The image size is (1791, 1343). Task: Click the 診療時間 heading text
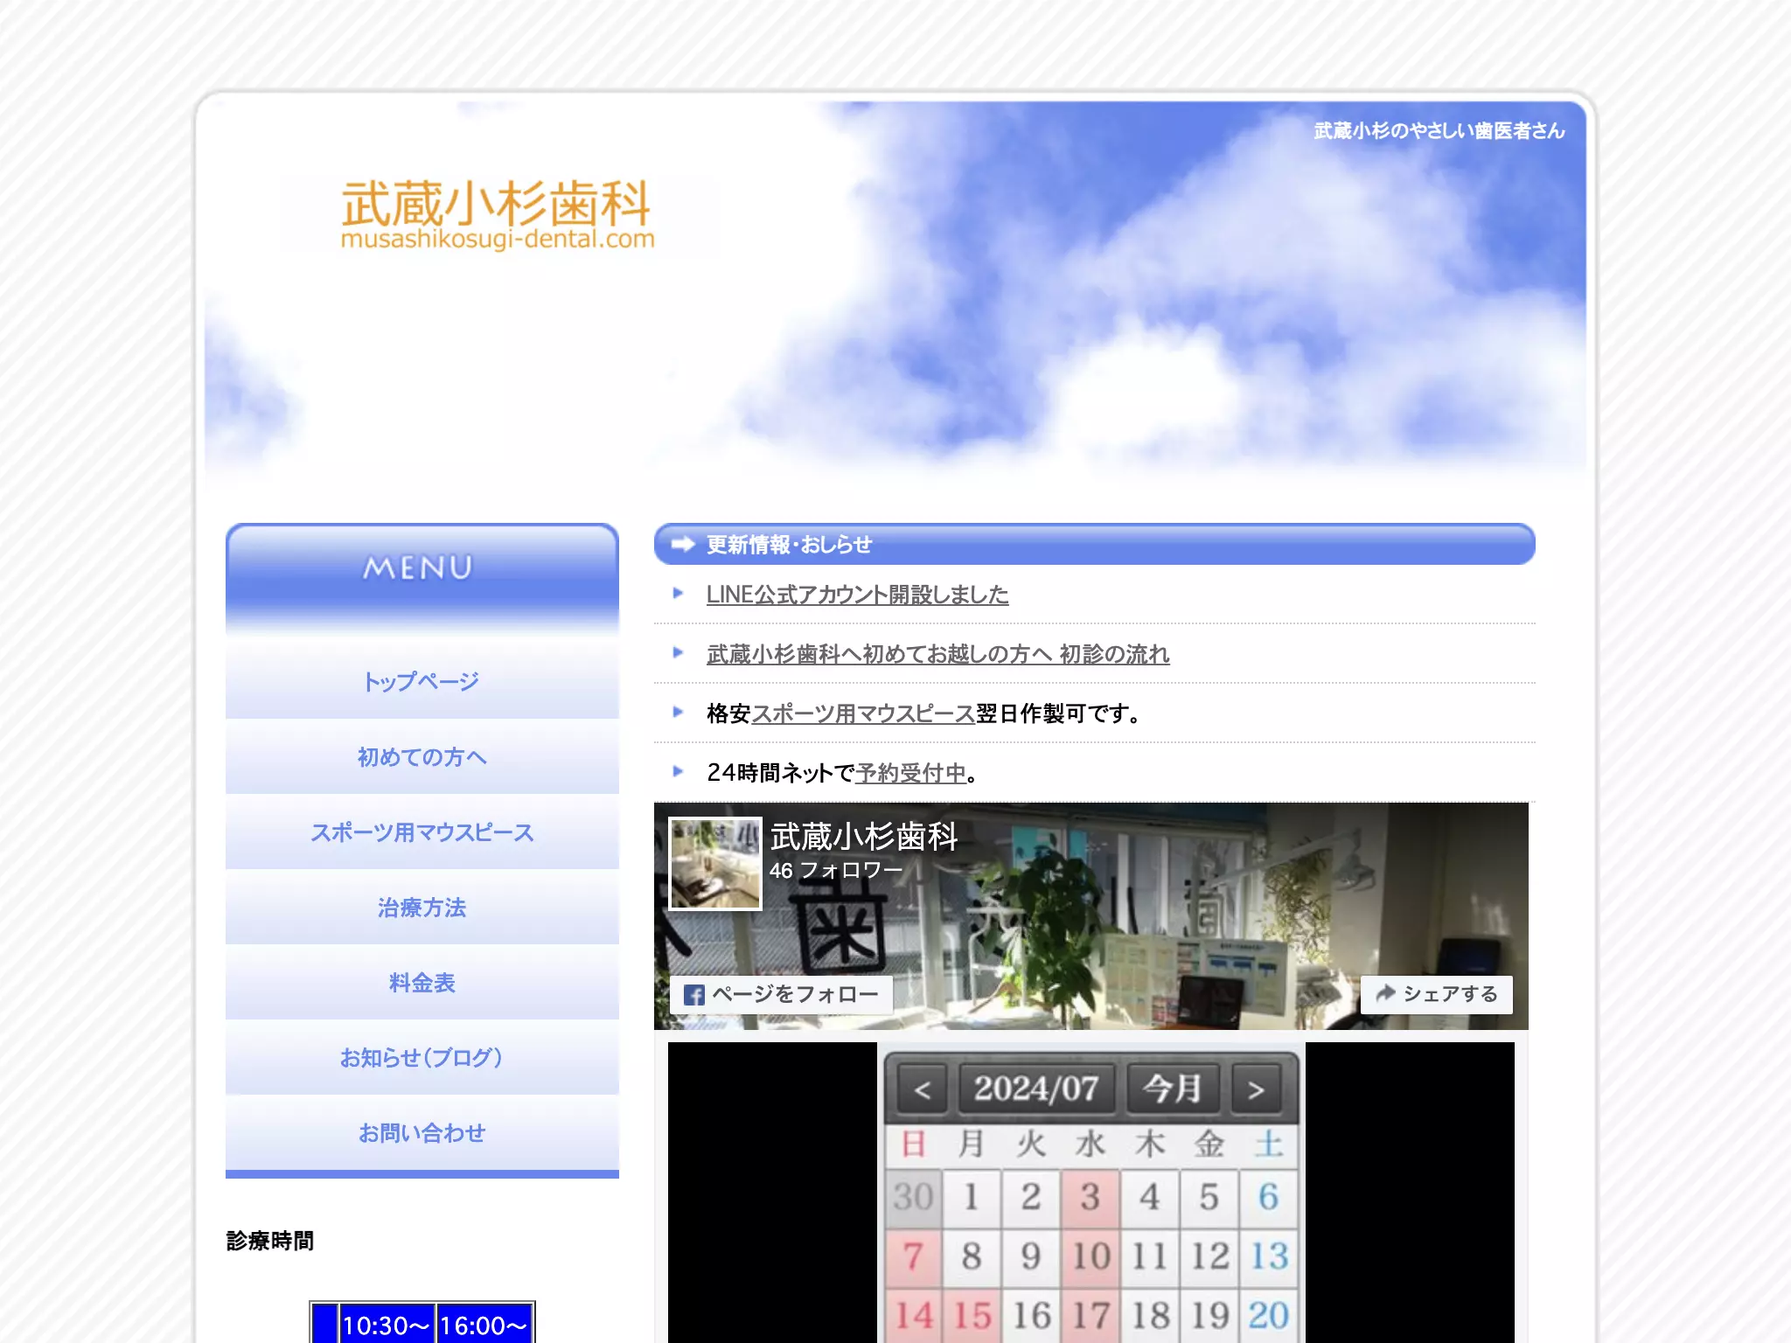pos(269,1241)
